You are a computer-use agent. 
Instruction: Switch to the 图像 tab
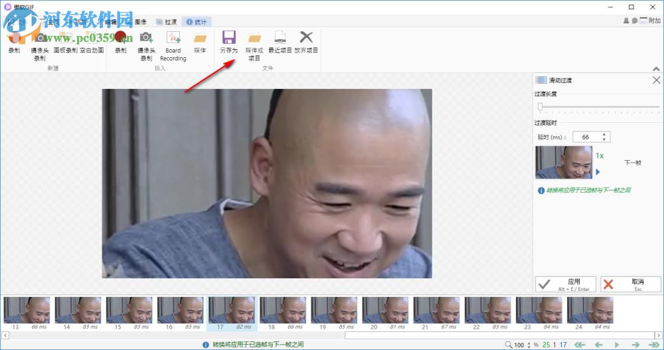[140, 22]
